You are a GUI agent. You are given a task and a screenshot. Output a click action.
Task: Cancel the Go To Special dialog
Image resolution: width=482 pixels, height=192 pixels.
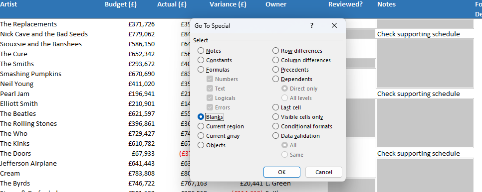click(x=324, y=172)
